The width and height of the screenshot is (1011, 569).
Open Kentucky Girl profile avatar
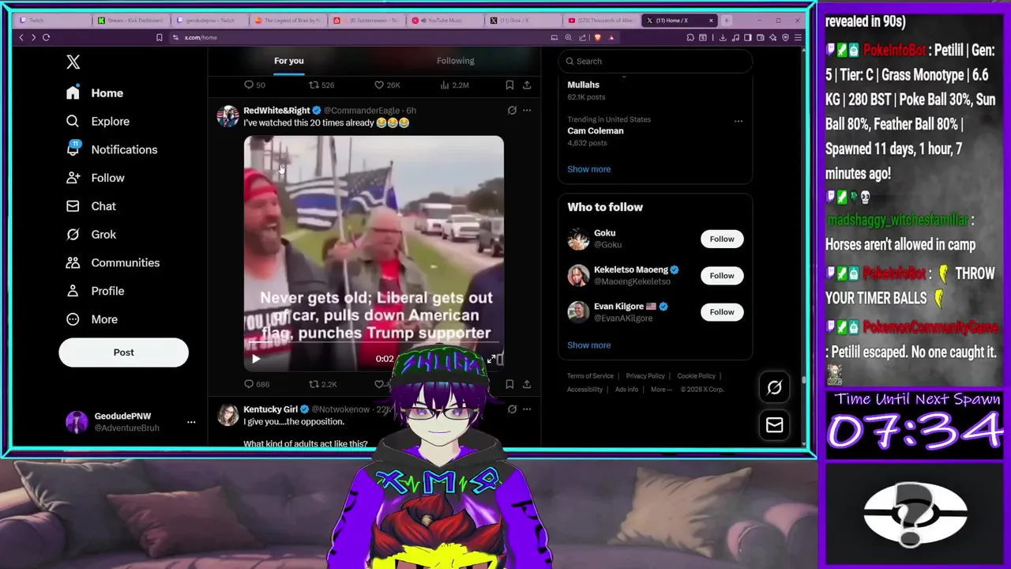click(x=227, y=415)
